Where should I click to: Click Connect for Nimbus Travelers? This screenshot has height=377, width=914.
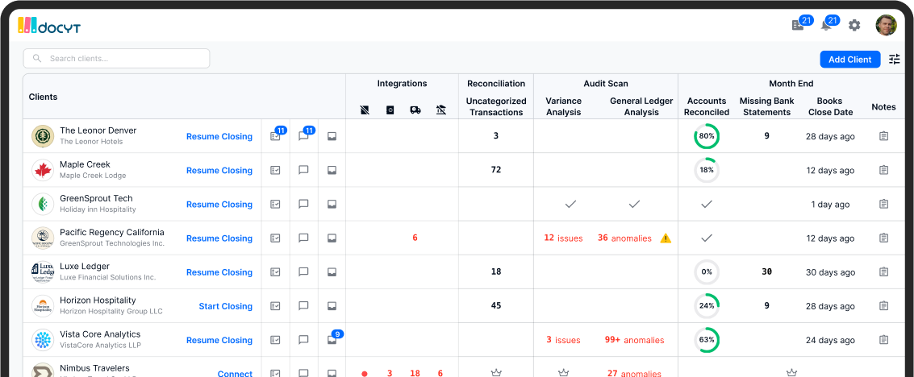tap(235, 374)
